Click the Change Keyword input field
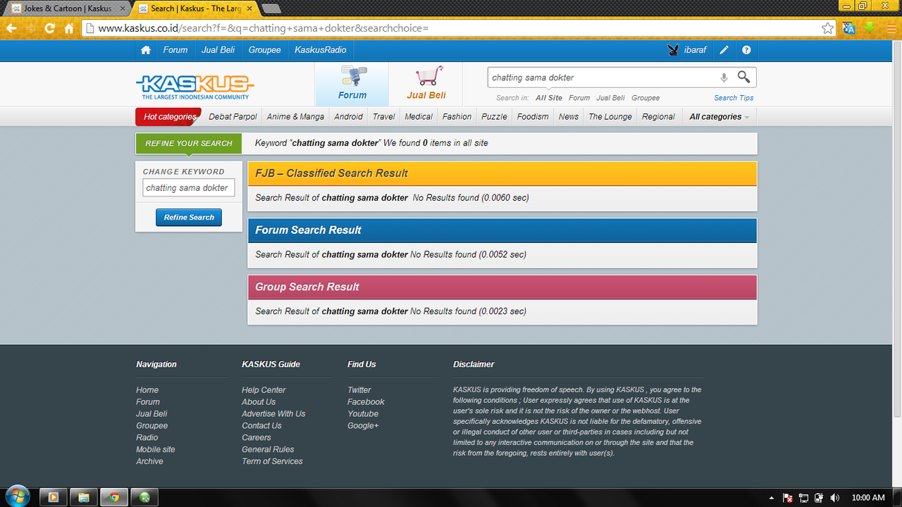The height and width of the screenshot is (507, 902). [189, 188]
